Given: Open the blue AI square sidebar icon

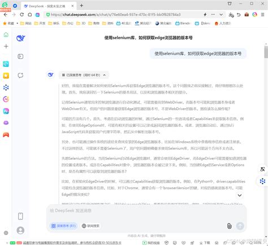Looking at the screenshot, I should coord(6,111).
